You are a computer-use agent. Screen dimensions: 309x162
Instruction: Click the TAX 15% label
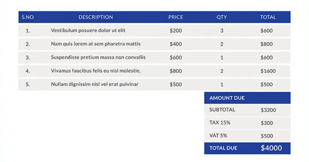(x=220, y=123)
